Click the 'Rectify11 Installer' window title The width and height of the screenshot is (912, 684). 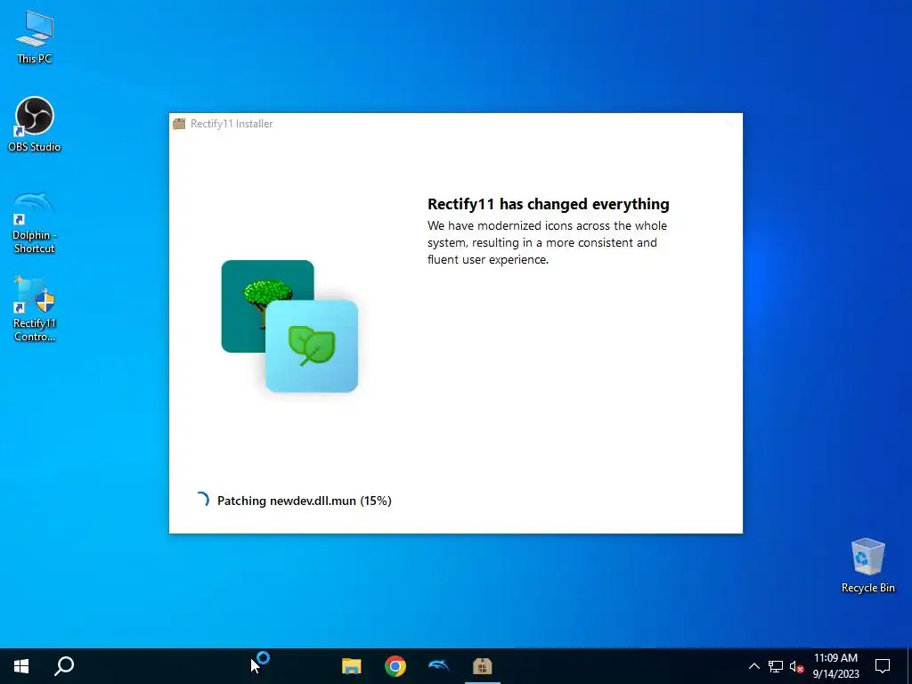coord(232,123)
